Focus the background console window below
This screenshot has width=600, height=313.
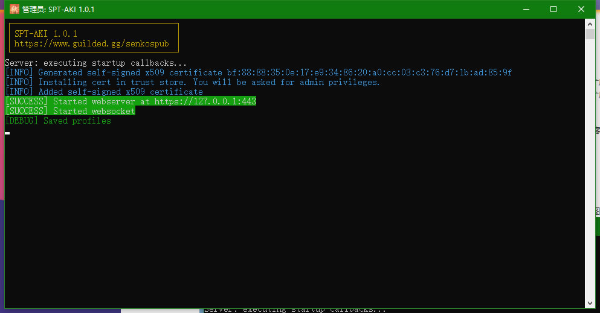(x=363, y=310)
